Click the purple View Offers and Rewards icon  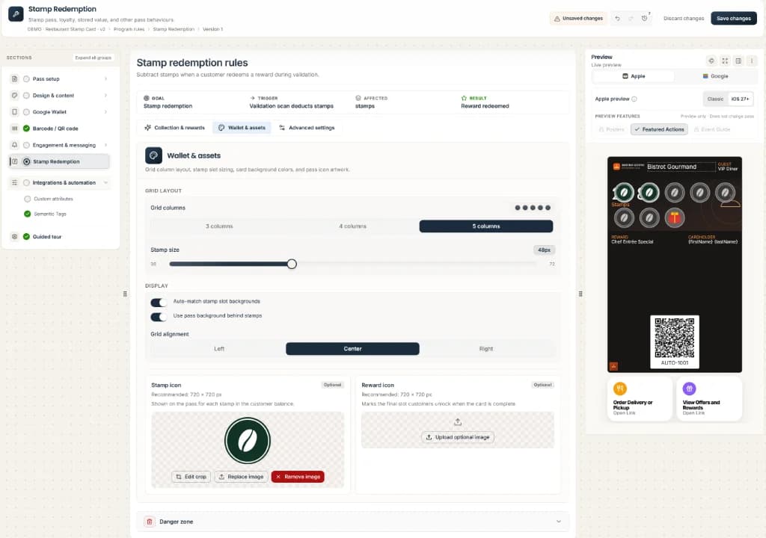click(x=689, y=389)
